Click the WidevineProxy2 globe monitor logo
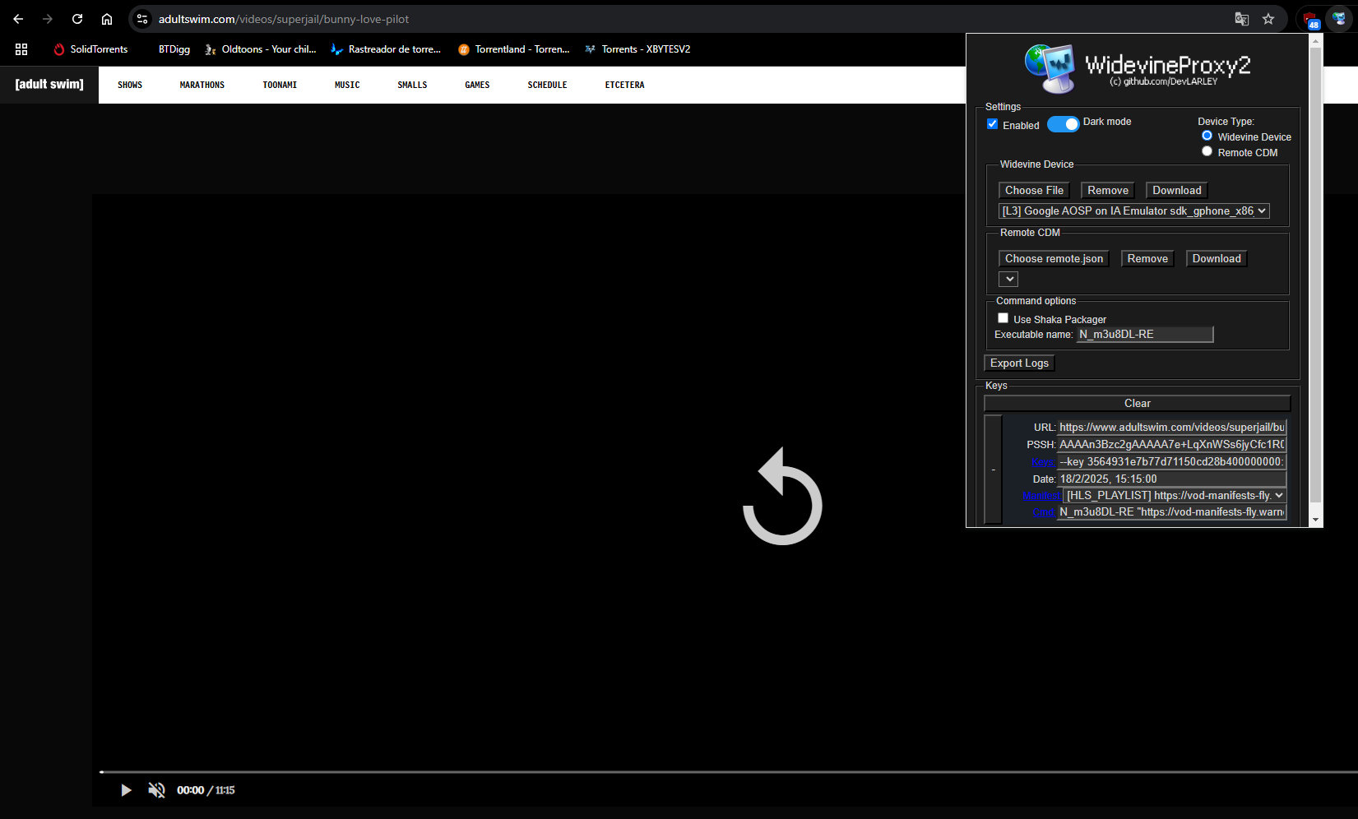 (1050, 68)
